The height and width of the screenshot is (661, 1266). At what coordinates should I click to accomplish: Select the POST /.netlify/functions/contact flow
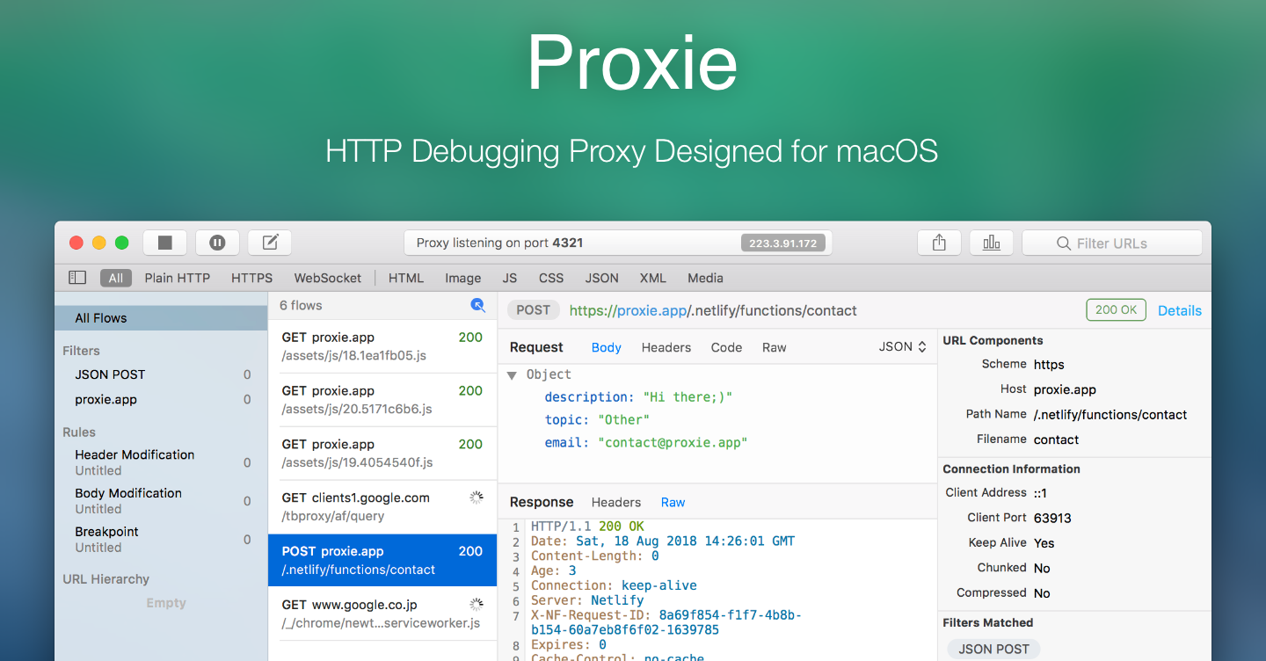[382, 561]
